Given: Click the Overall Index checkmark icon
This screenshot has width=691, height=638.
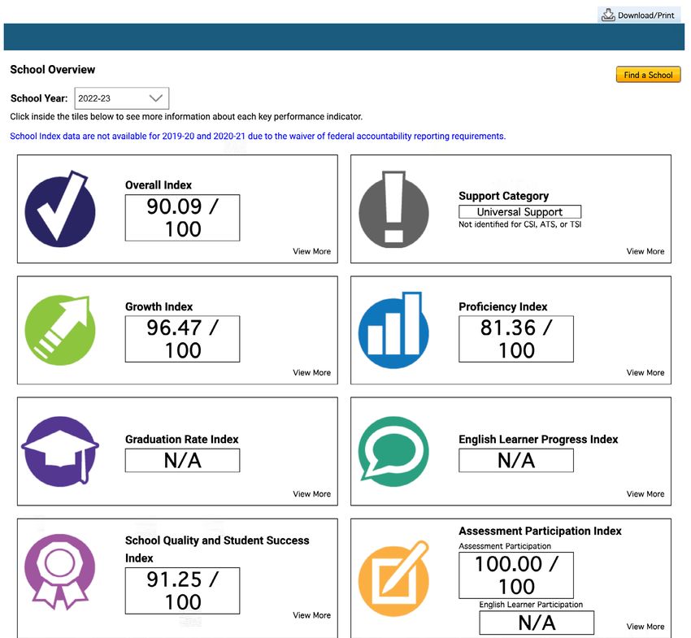Looking at the screenshot, I should [60, 210].
